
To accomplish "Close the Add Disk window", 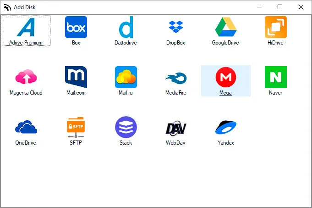I will click(301, 7).
